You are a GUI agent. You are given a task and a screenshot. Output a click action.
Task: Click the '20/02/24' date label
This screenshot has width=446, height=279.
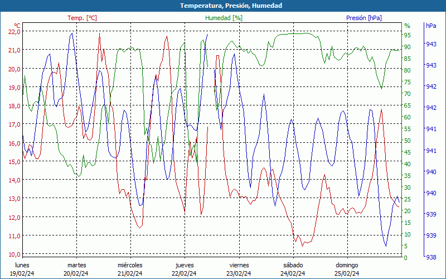76,274
